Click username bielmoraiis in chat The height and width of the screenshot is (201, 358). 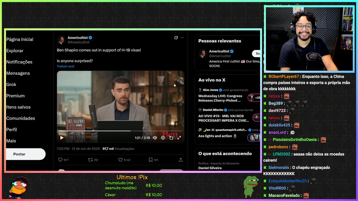click(279, 167)
